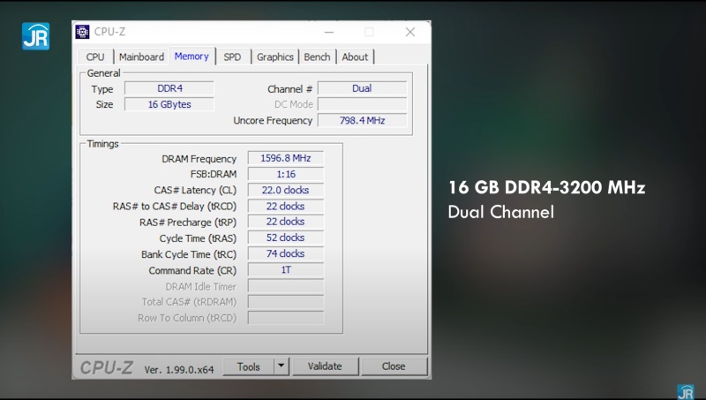Switch to the Graphics tab
The width and height of the screenshot is (706, 400).
coord(275,57)
